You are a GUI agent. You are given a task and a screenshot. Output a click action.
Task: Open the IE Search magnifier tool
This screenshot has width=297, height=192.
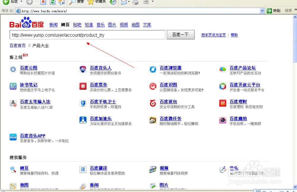pos(72,2)
